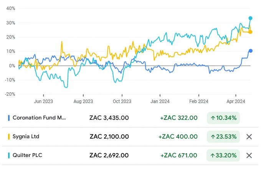261x170 pixels.
Task: Click the 10% y-axis label
Action: [x=11, y=51]
